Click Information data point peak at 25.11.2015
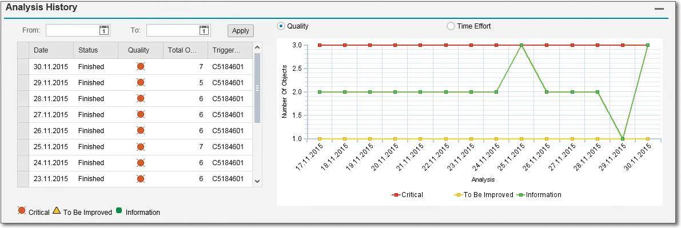This screenshot has width=681, height=228. [x=521, y=45]
